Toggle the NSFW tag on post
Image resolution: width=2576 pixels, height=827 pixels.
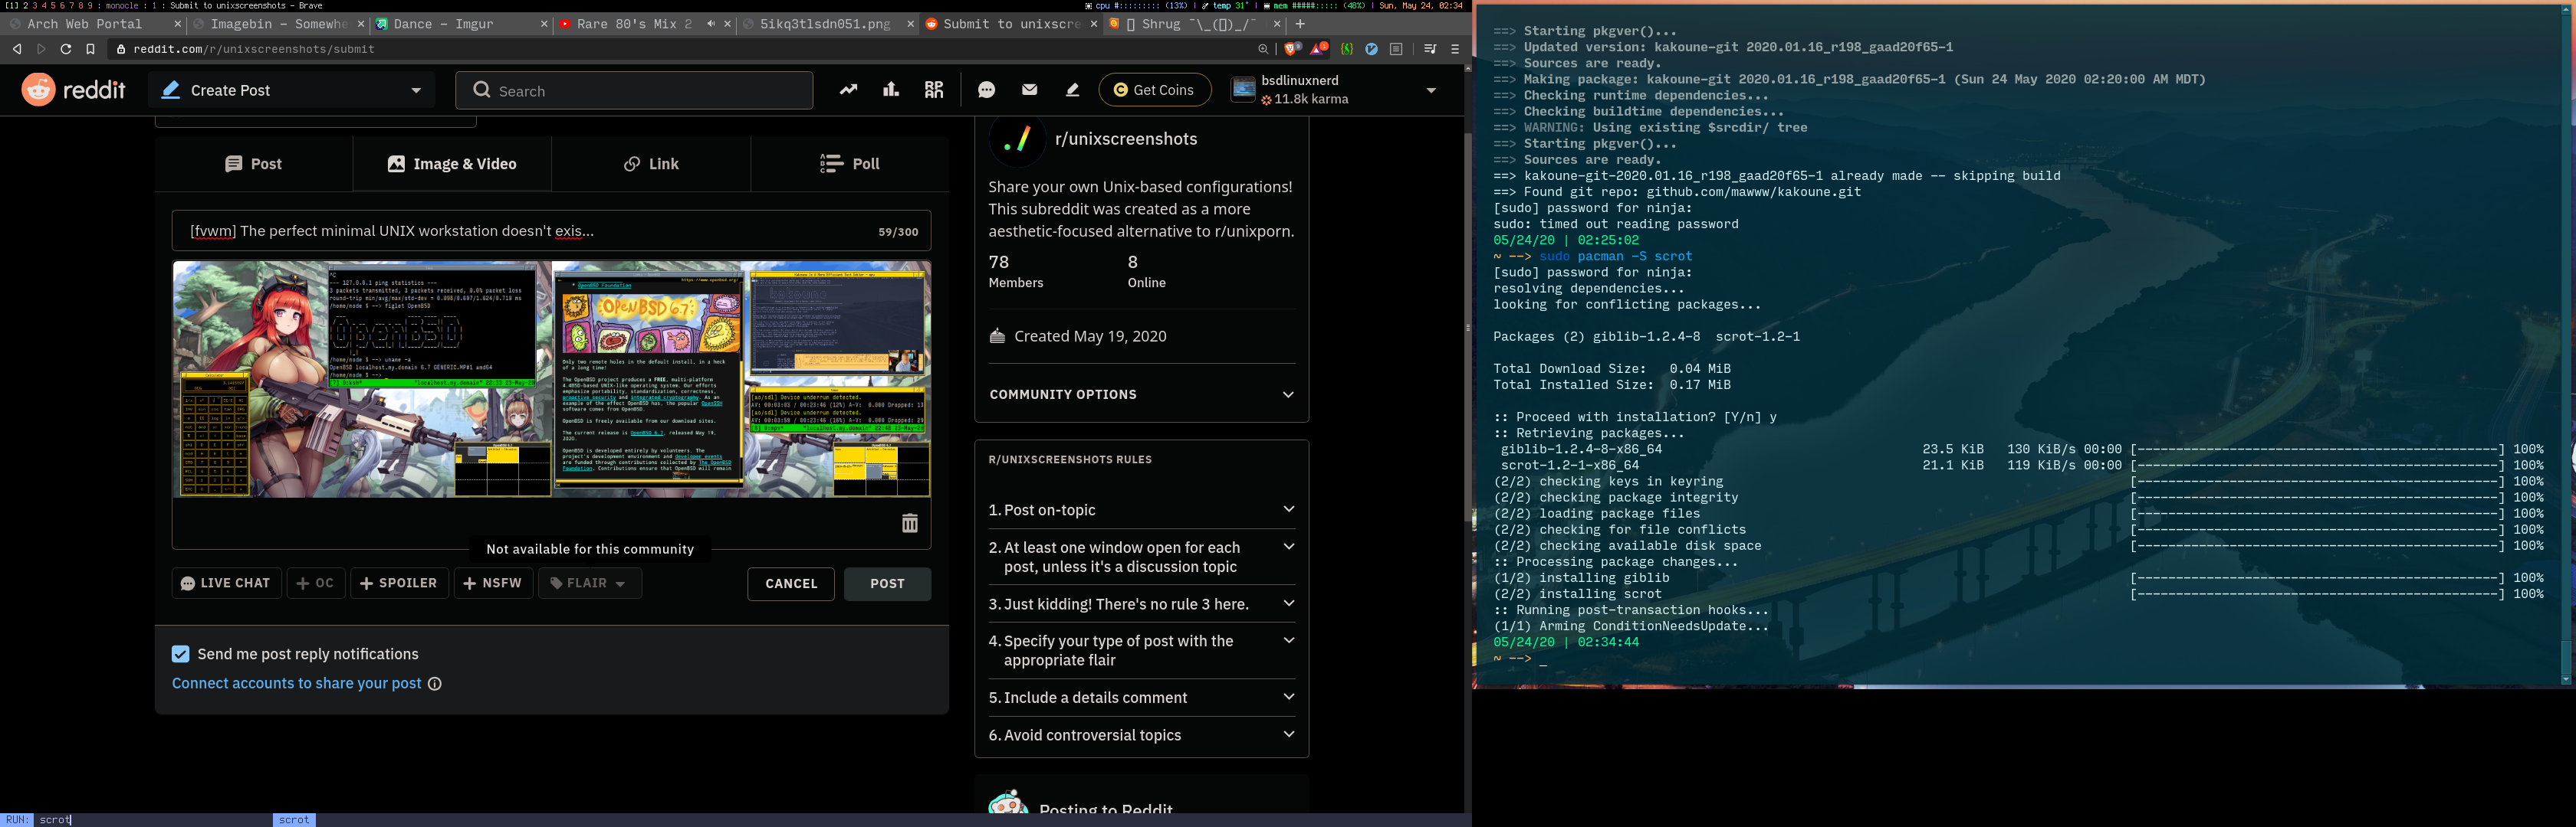(492, 583)
